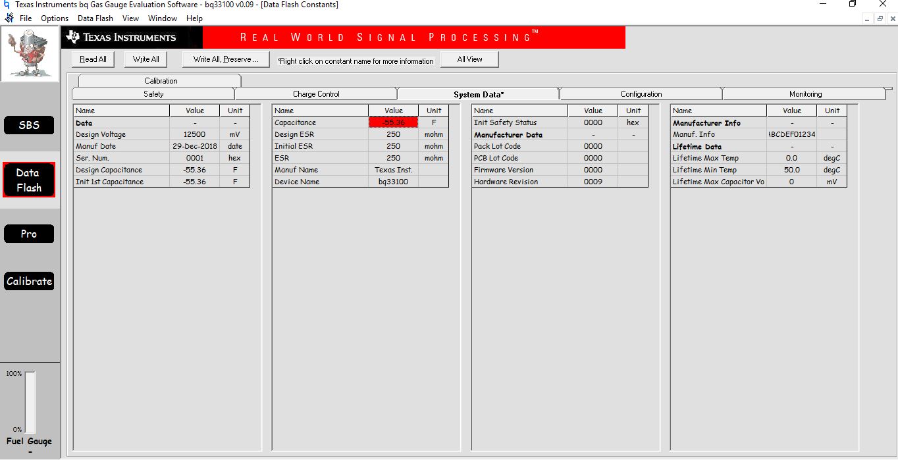Click the Design Voltage constant name
Viewport: 898px width, 460px height.
click(121, 134)
